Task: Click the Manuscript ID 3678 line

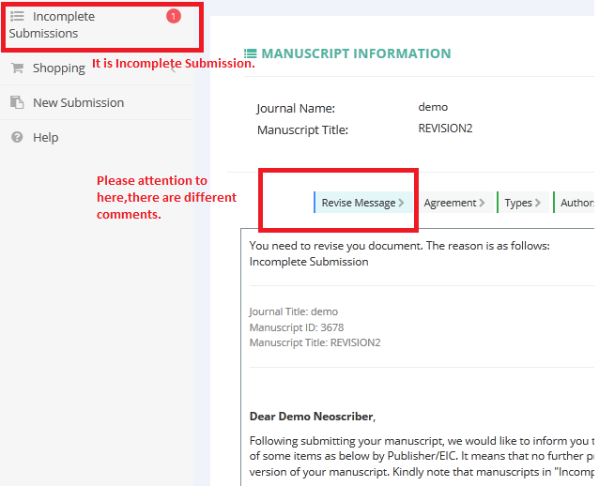Action: click(x=297, y=327)
